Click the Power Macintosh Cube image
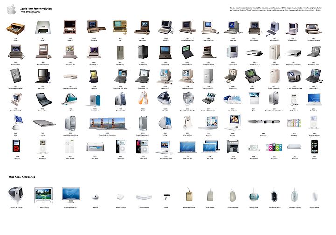The image size is (336, 235). [189, 99]
